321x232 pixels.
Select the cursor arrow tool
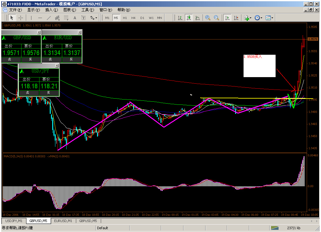coord(12,18)
